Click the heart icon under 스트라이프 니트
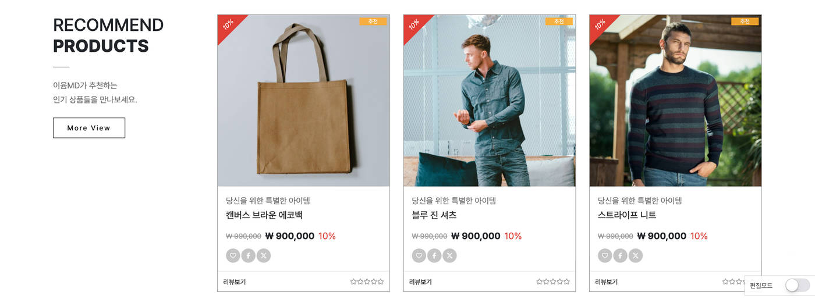 [605, 255]
